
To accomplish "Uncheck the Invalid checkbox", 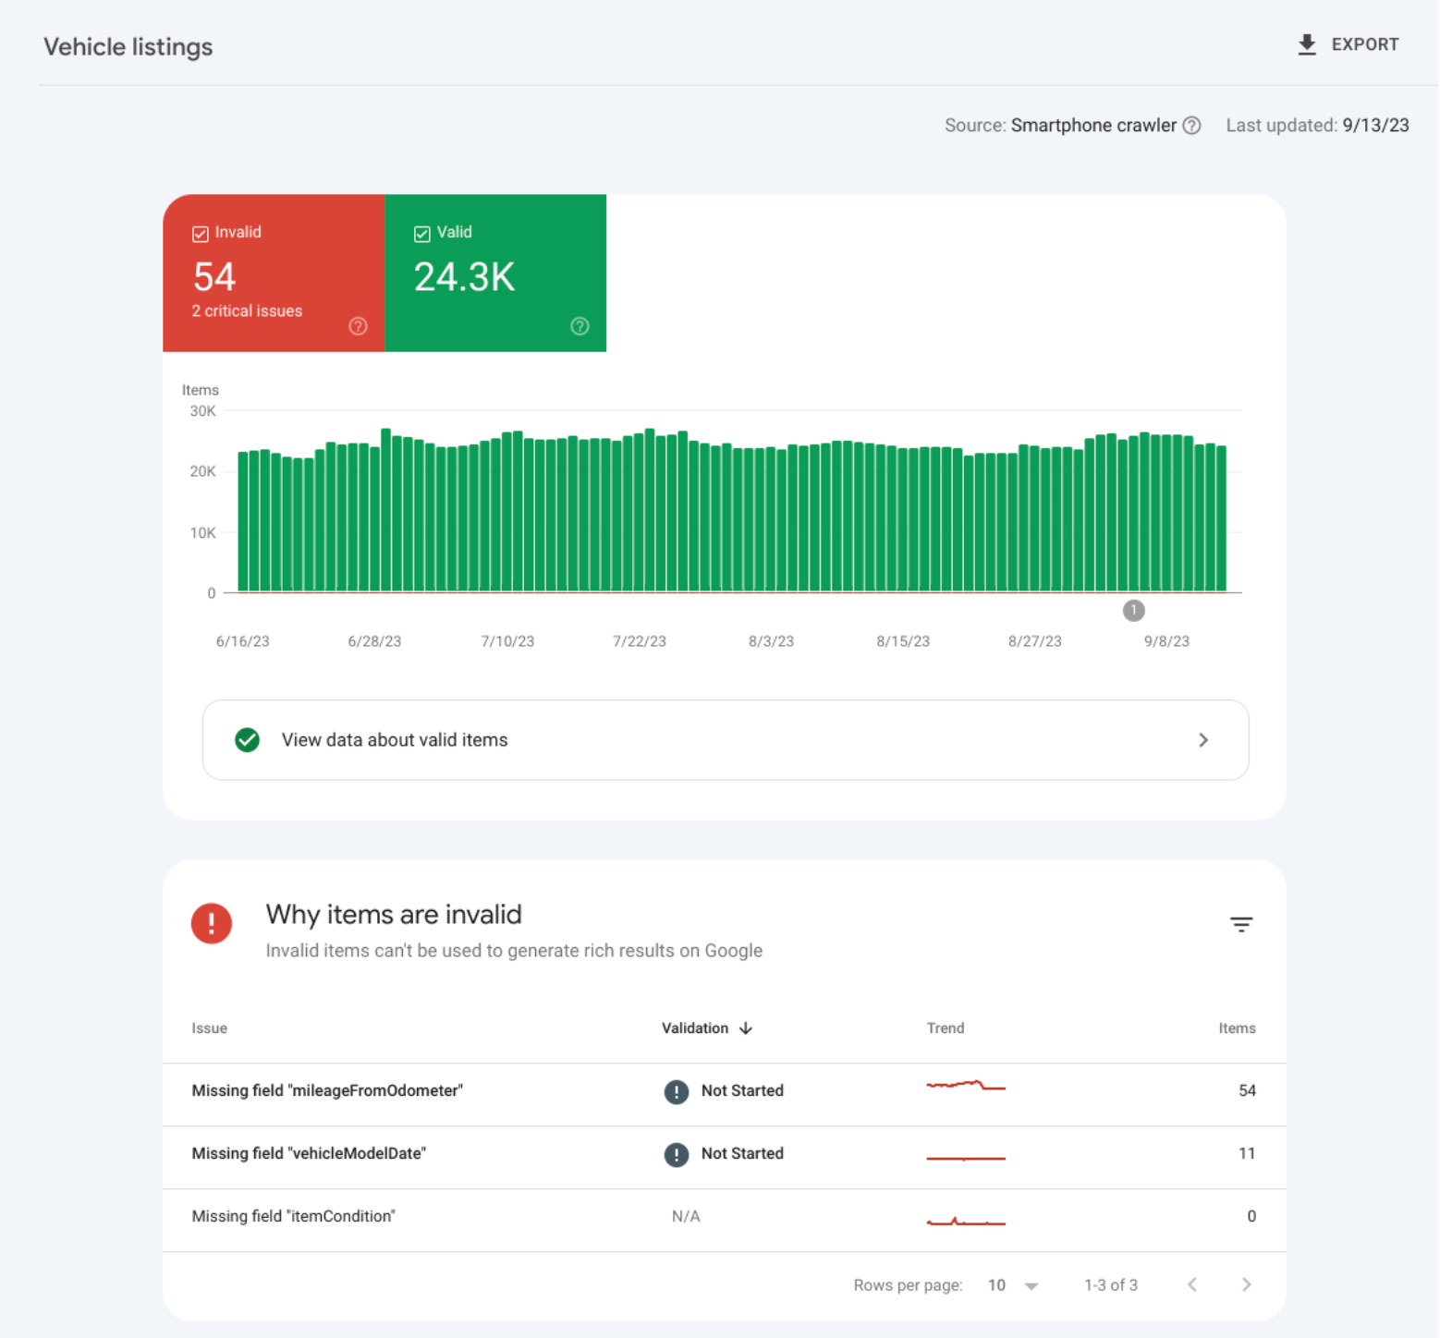I will click(x=201, y=233).
